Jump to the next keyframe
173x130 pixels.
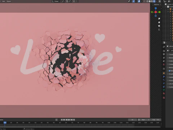(72, 120)
